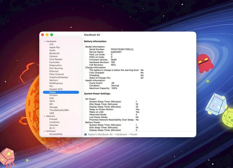Screen dimensions: 233x168
Task: Click the Hardware Revision value 100
Action: point(113,62)
